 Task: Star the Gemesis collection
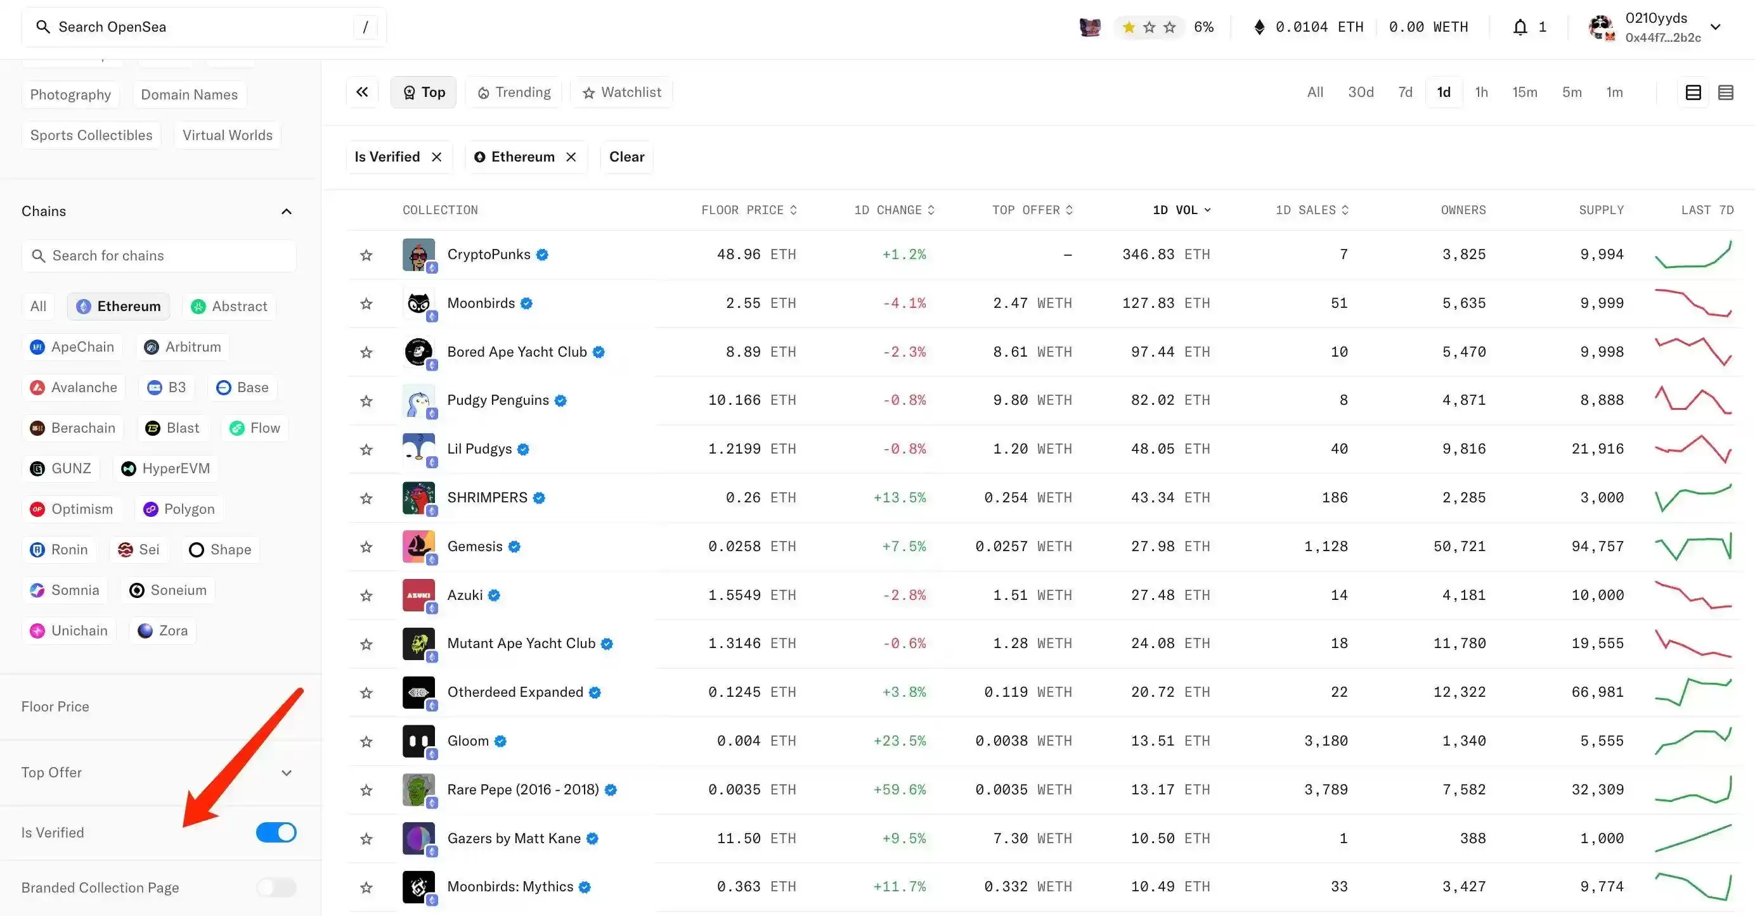366,547
